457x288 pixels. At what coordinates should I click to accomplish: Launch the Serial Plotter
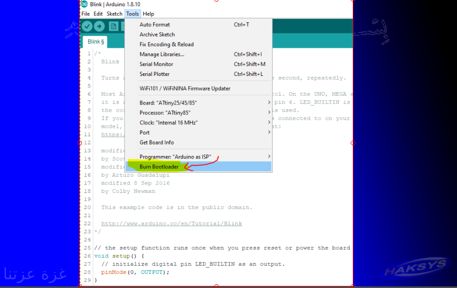(199, 74)
